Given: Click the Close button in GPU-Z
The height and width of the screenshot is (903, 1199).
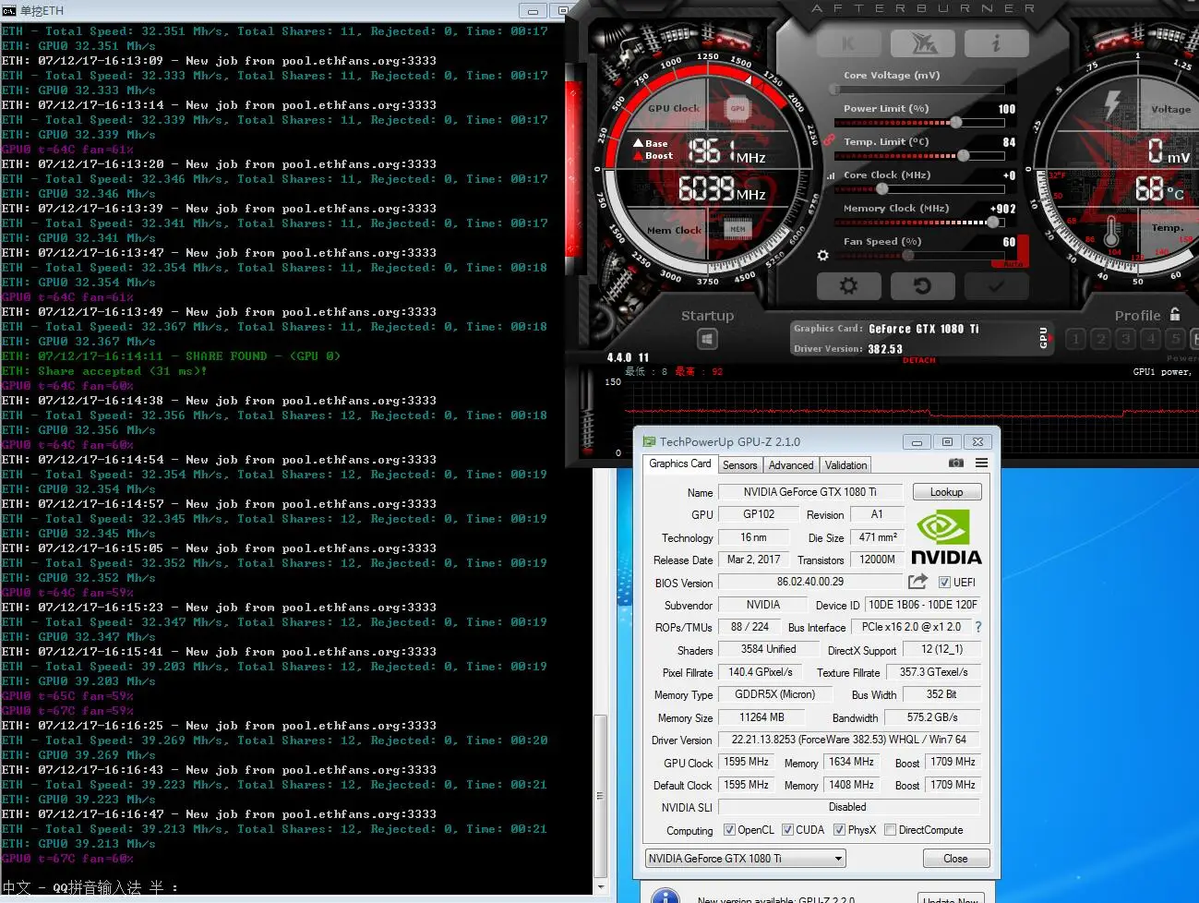Looking at the screenshot, I should [x=956, y=859].
